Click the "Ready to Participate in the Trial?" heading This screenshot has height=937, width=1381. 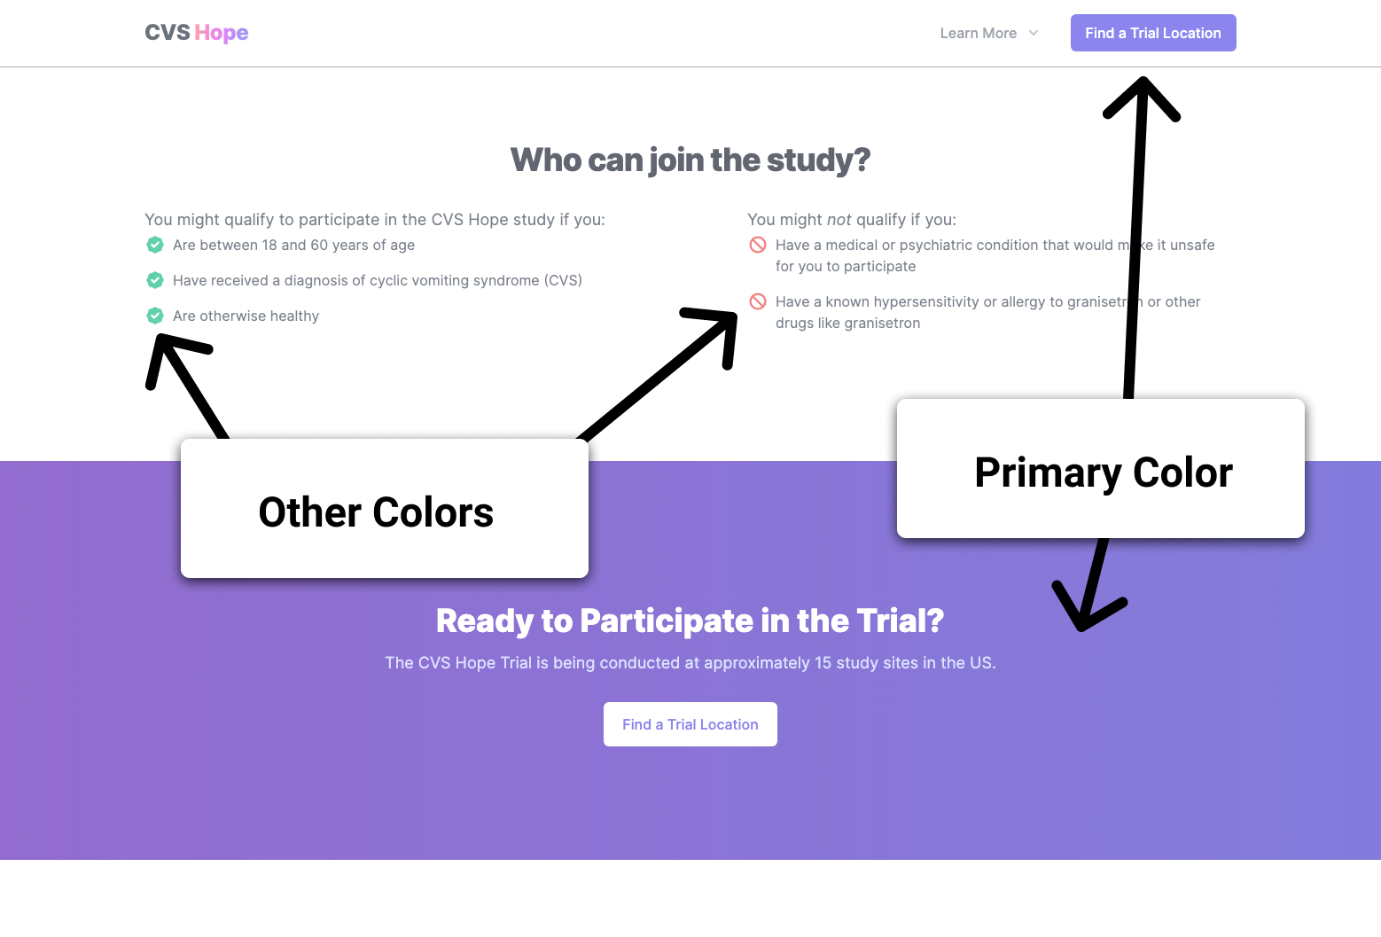click(690, 621)
